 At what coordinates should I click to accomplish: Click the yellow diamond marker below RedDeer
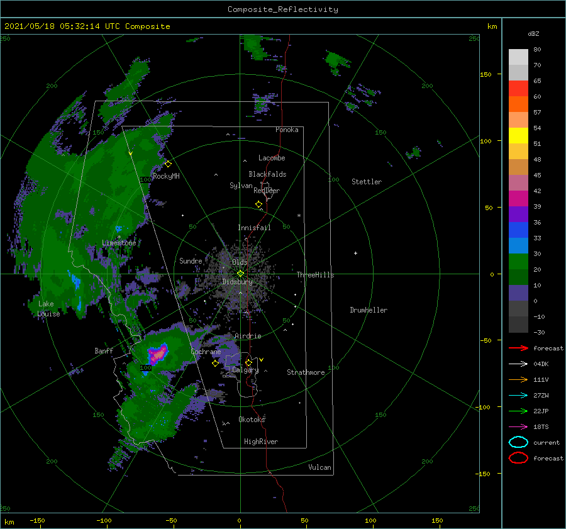click(259, 204)
